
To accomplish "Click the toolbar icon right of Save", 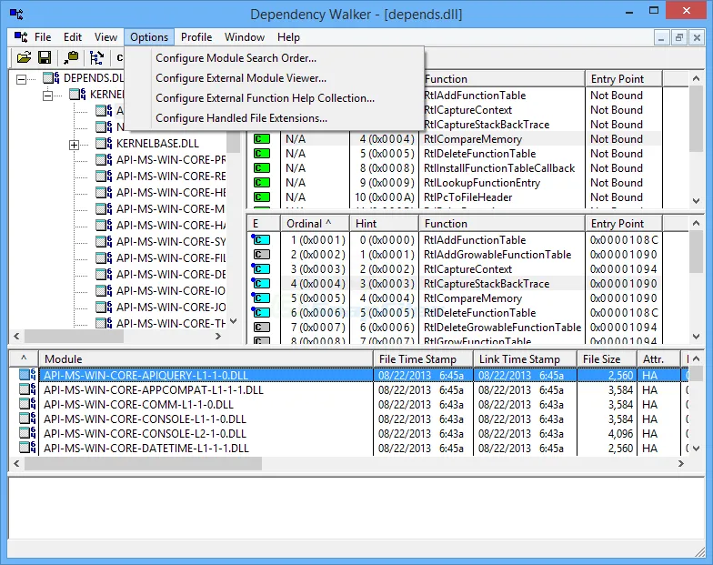I will (71, 58).
